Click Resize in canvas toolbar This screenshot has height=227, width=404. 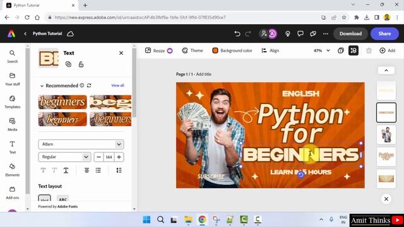tap(158, 50)
